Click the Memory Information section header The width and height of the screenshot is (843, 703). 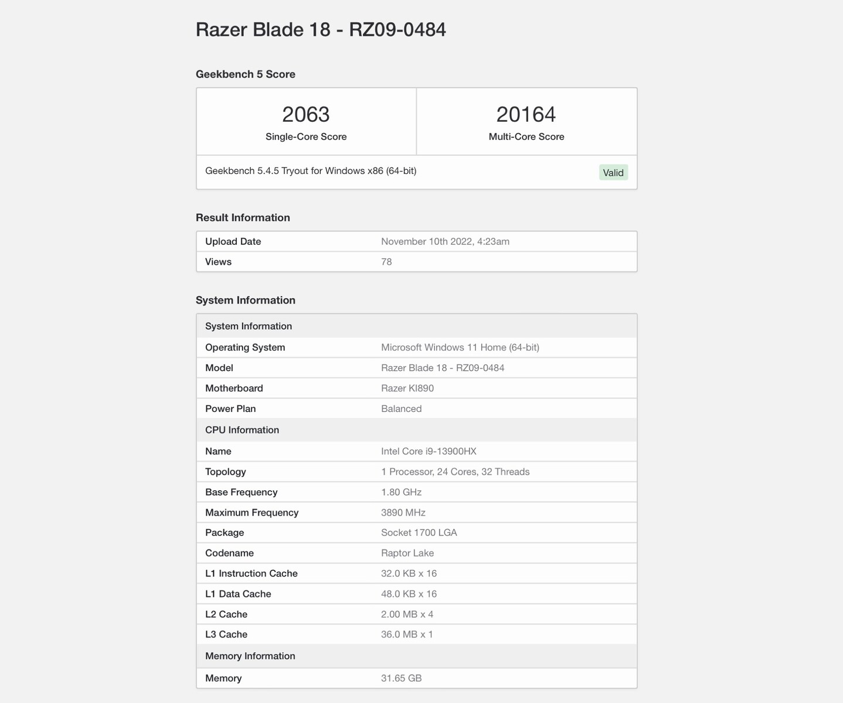point(417,656)
